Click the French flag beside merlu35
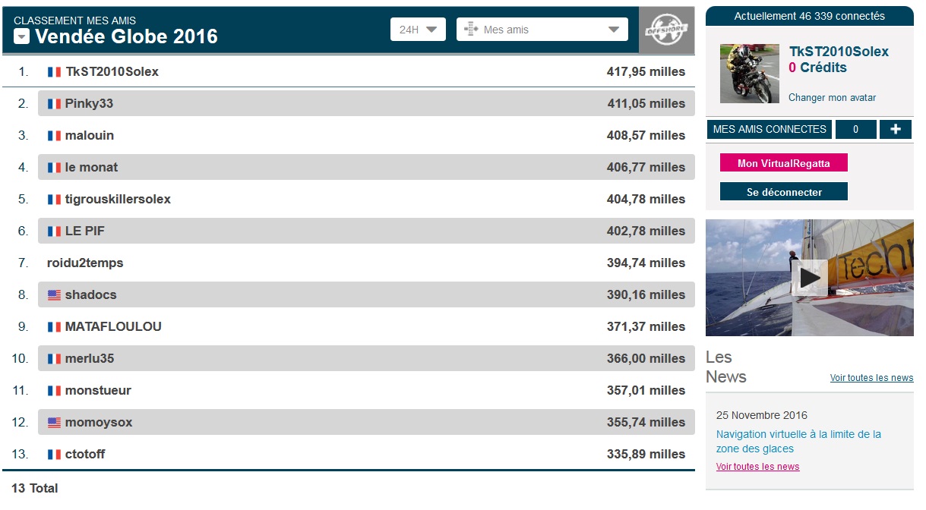The width and height of the screenshot is (926, 510). (x=54, y=359)
